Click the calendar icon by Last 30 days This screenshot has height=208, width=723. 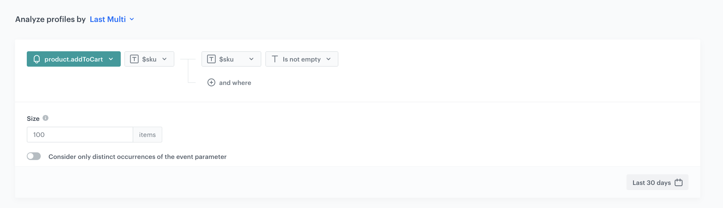(679, 182)
